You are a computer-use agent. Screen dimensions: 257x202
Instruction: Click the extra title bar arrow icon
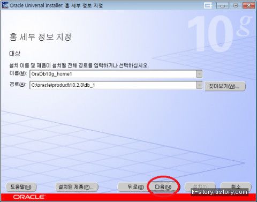pyautogui.click(x=208, y=6)
